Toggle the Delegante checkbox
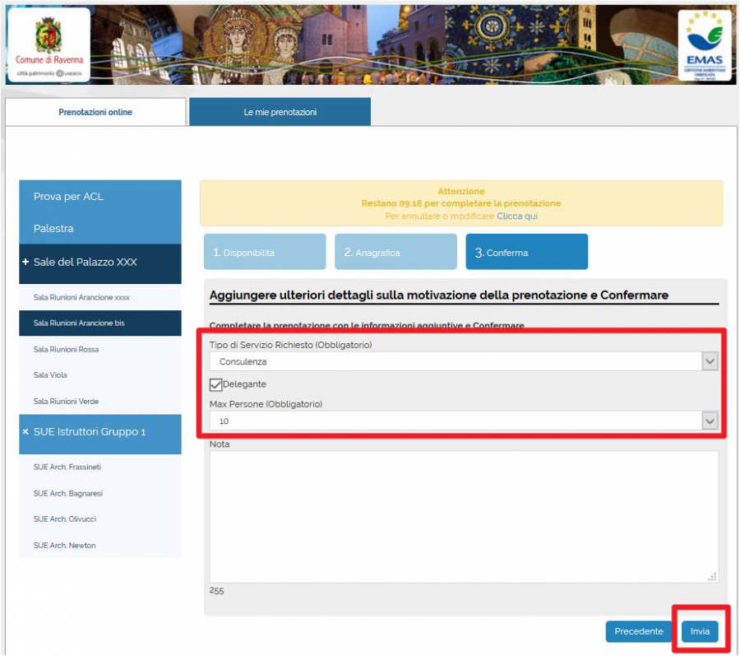The image size is (740, 656). click(215, 385)
